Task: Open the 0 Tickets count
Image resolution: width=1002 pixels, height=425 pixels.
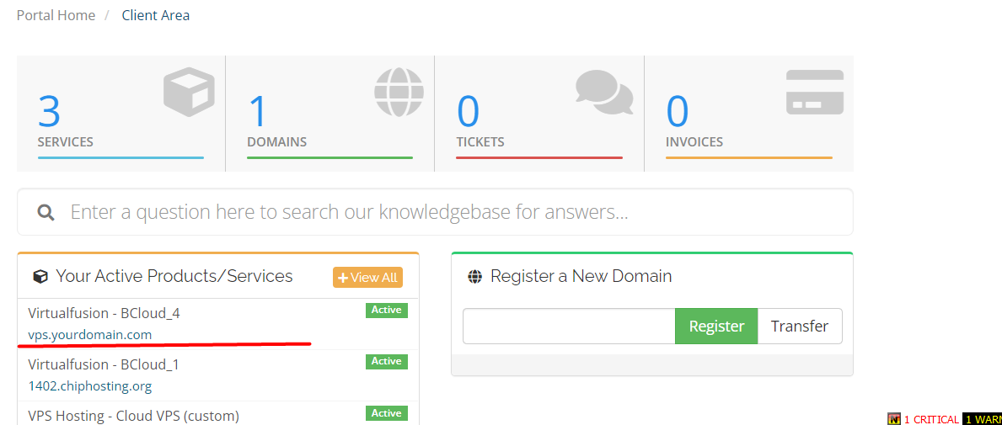Action: (x=468, y=111)
